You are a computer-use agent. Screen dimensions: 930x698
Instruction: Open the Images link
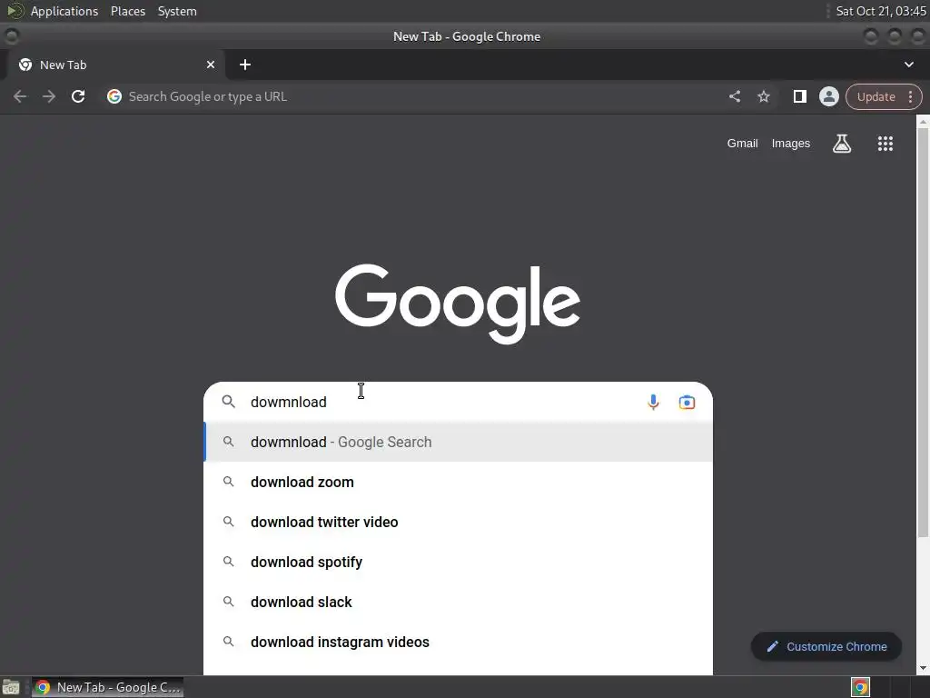[x=791, y=143]
